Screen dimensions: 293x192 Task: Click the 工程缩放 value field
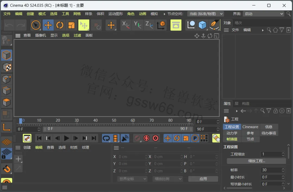273,154
